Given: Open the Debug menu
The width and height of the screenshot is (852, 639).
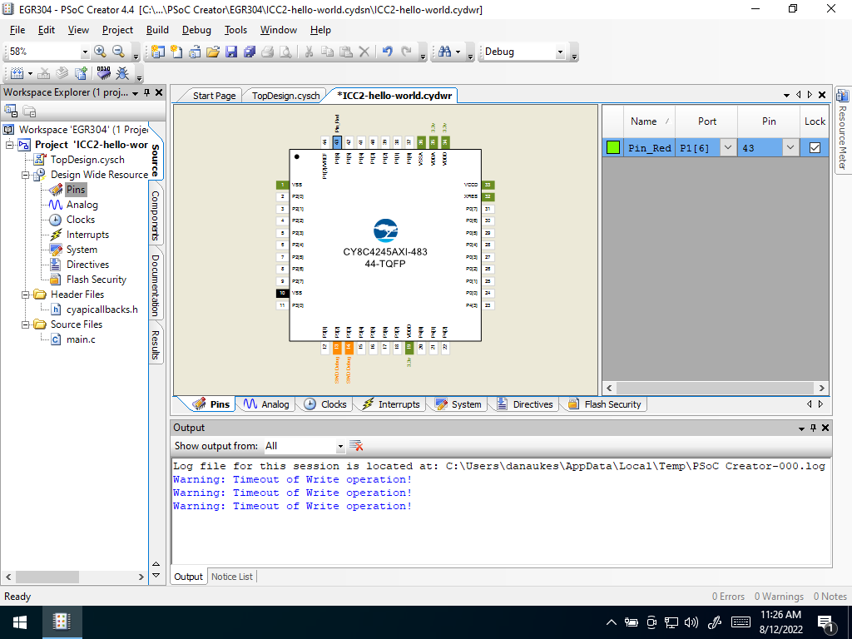Looking at the screenshot, I should 196,30.
